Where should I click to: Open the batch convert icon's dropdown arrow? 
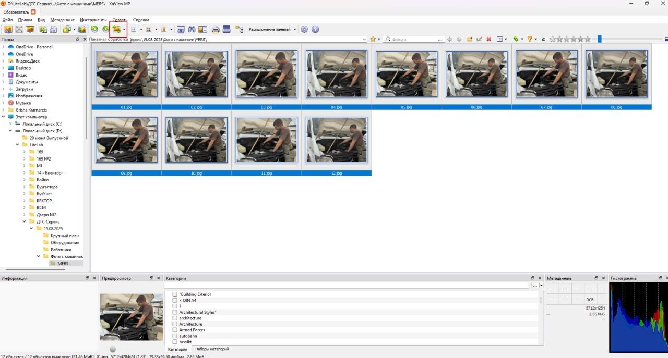point(124,29)
